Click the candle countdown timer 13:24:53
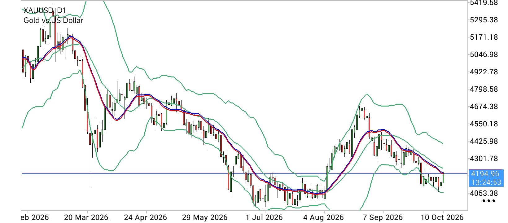The height and width of the screenshot is (223, 508). tap(486, 182)
